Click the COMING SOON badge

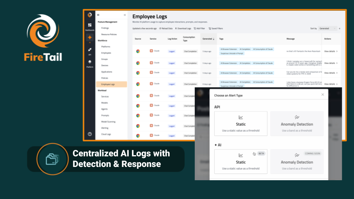coord(312,153)
